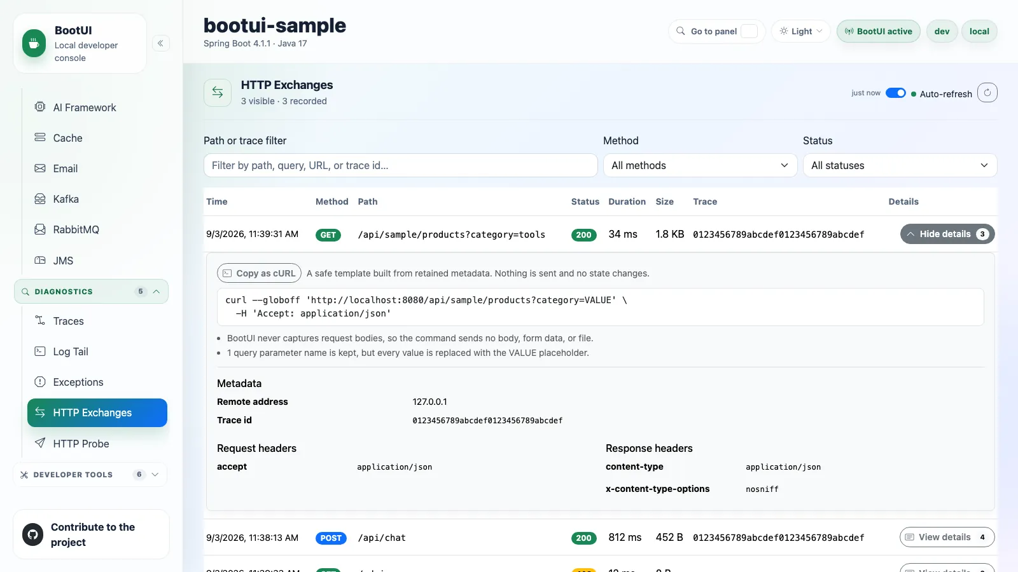Screen dimensions: 1018x572
Task: Click the Log Tail terminal icon
Action: [x=40, y=351]
